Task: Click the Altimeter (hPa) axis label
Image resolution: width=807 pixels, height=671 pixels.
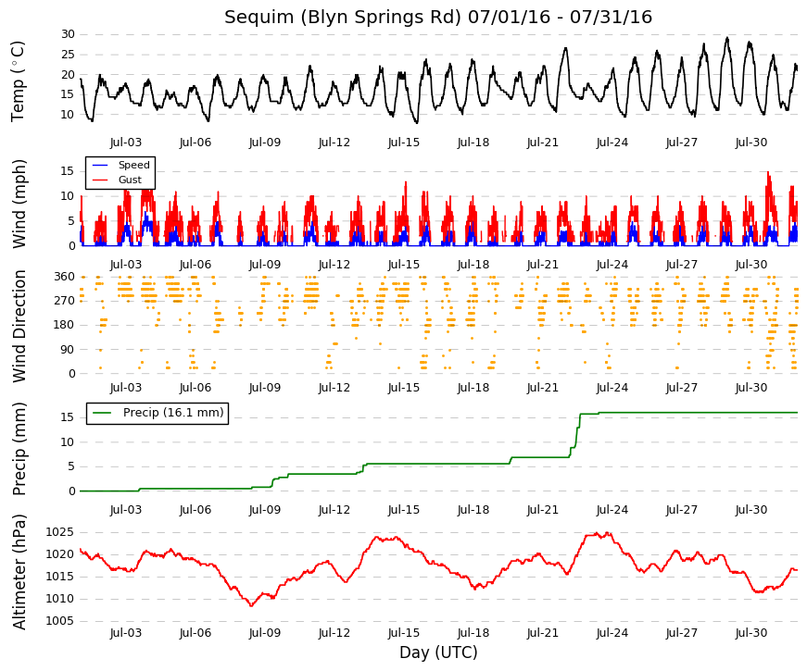Action: pyautogui.click(x=19, y=572)
